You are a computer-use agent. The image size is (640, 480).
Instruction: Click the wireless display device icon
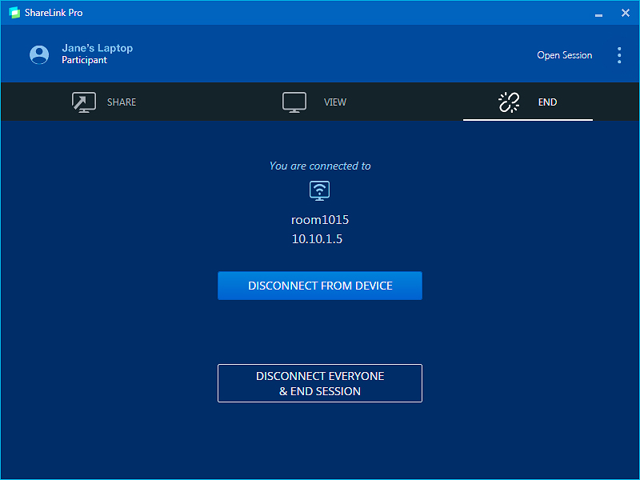tap(319, 190)
